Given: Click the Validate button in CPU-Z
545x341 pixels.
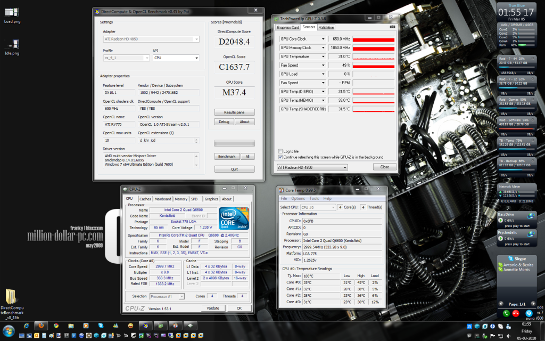Looking at the screenshot, I should coord(213,308).
